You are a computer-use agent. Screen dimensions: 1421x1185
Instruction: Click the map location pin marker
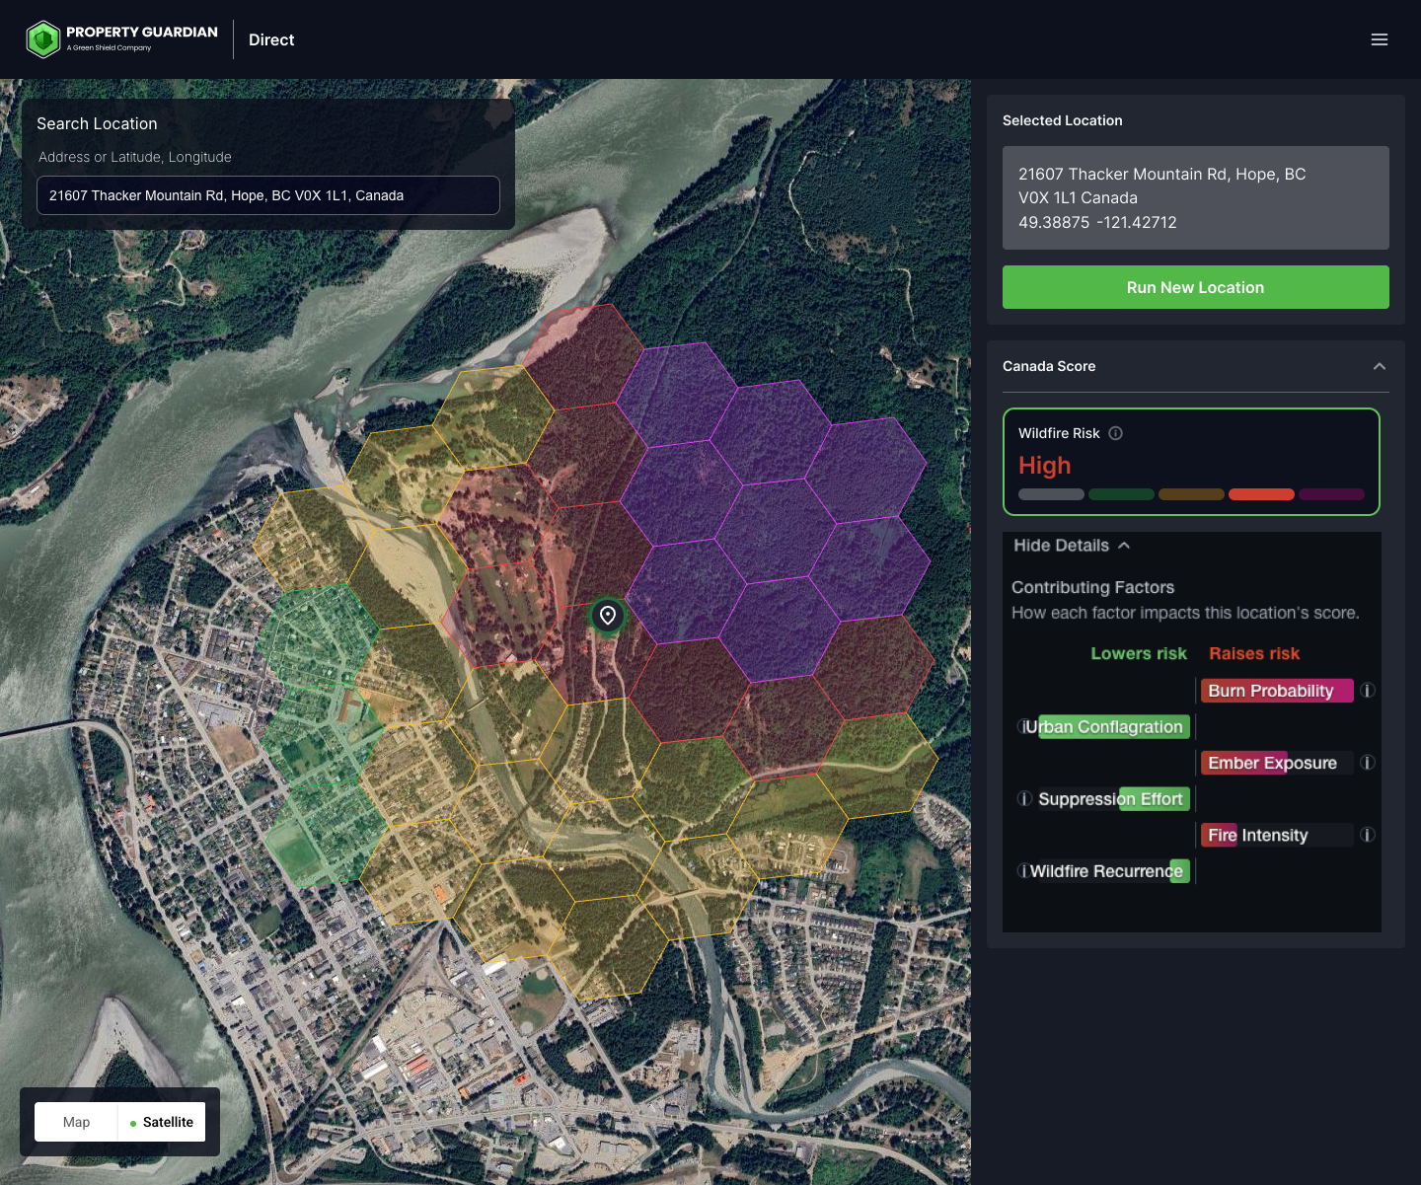(608, 616)
